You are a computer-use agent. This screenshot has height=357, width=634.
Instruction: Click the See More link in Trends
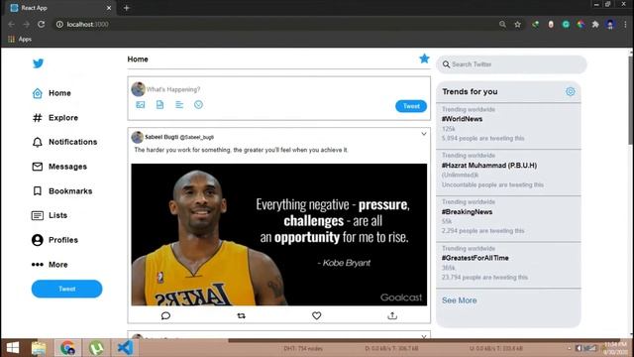[459, 300]
